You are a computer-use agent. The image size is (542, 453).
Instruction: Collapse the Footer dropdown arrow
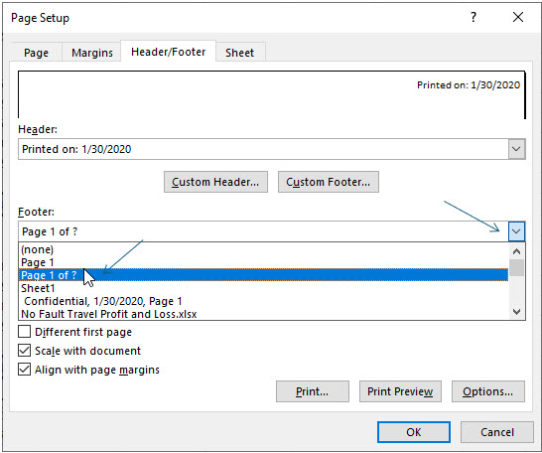tap(516, 231)
